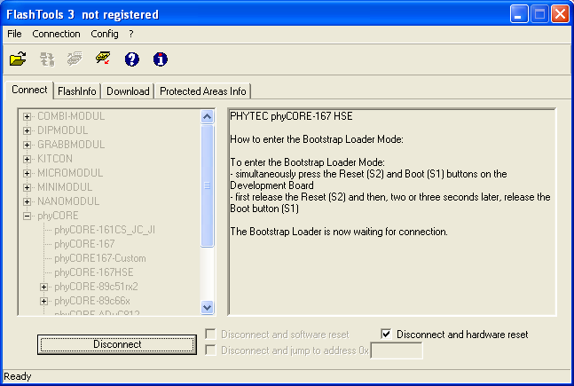Expand the DIPMODUL tree node
Image resolution: width=574 pixels, height=386 pixels.
27,130
